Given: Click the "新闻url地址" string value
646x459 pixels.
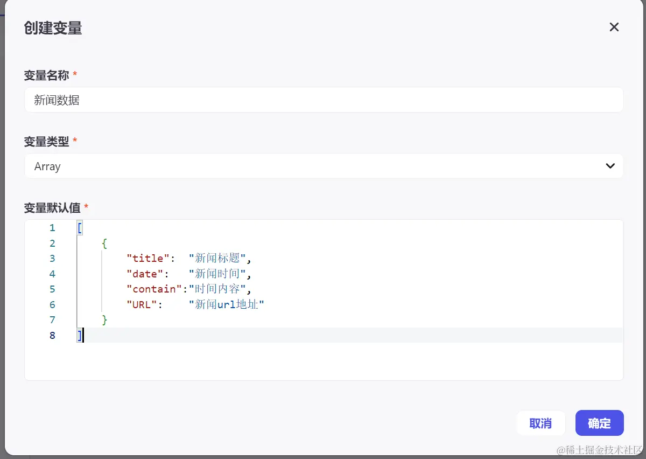Looking at the screenshot, I should pos(227,304).
